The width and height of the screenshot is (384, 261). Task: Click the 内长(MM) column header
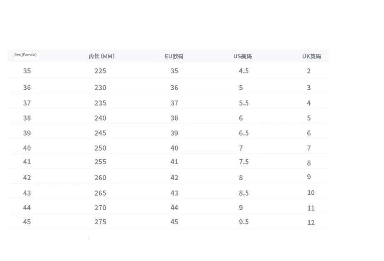(x=101, y=56)
